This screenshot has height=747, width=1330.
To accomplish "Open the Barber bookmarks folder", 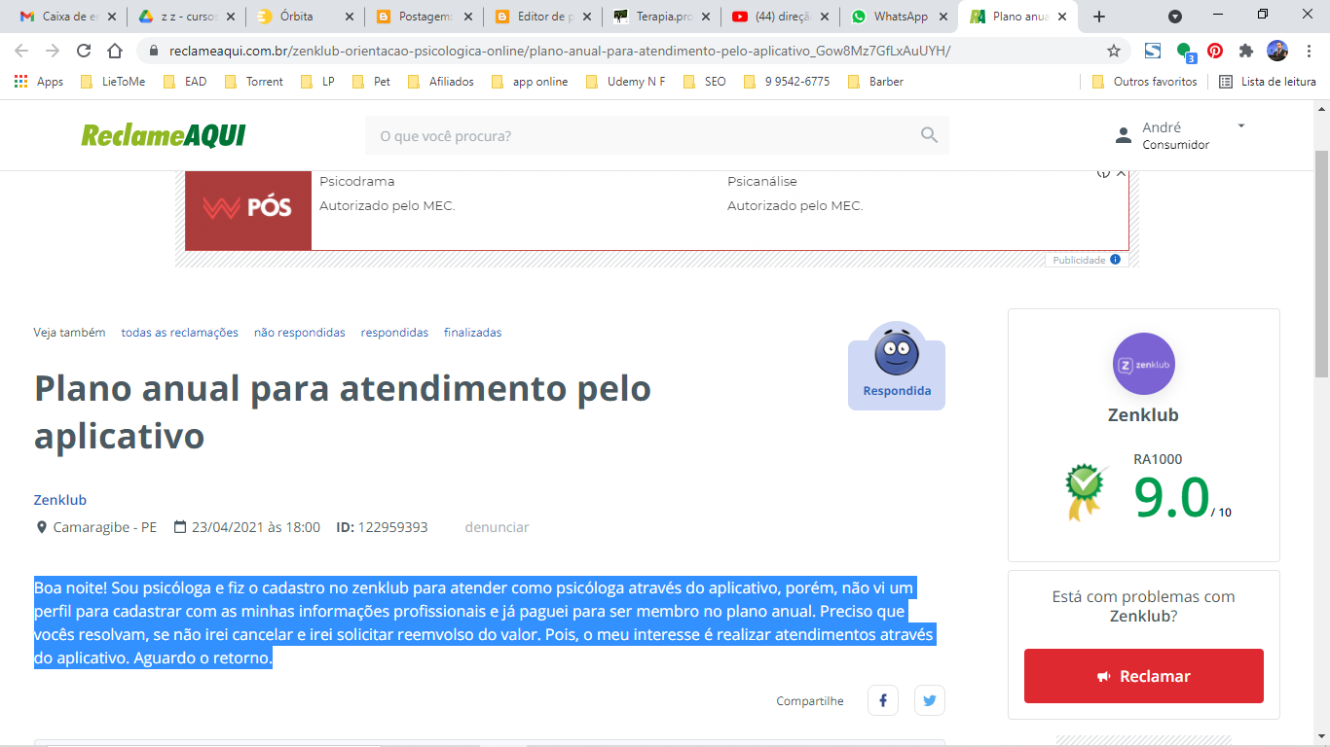I will (874, 82).
